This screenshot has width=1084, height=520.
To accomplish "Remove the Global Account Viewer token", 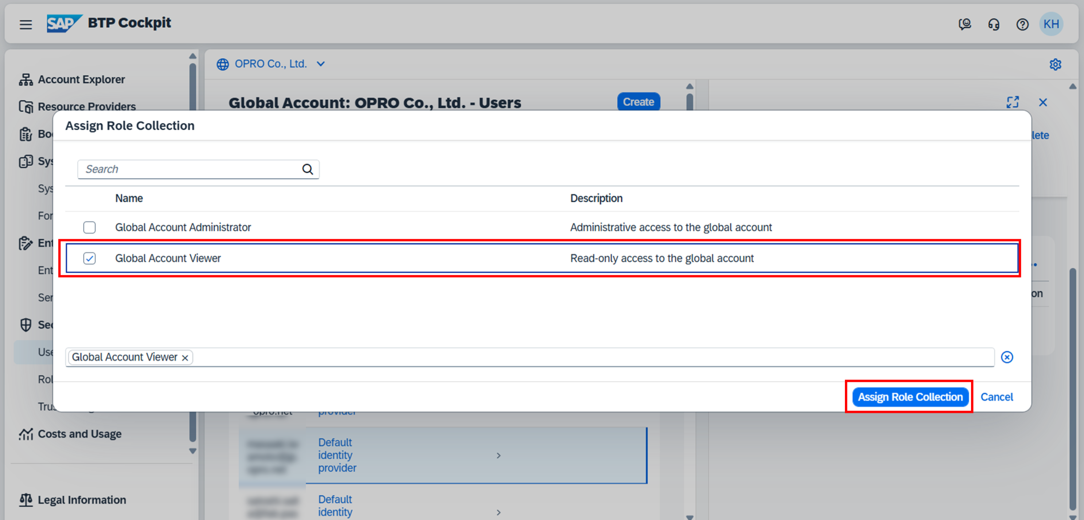I will click(x=185, y=358).
